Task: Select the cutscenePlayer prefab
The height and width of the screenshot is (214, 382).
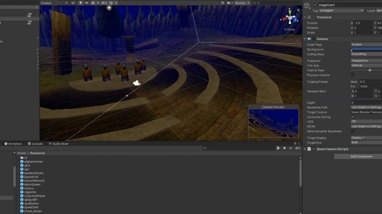Action: click(x=33, y=196)
